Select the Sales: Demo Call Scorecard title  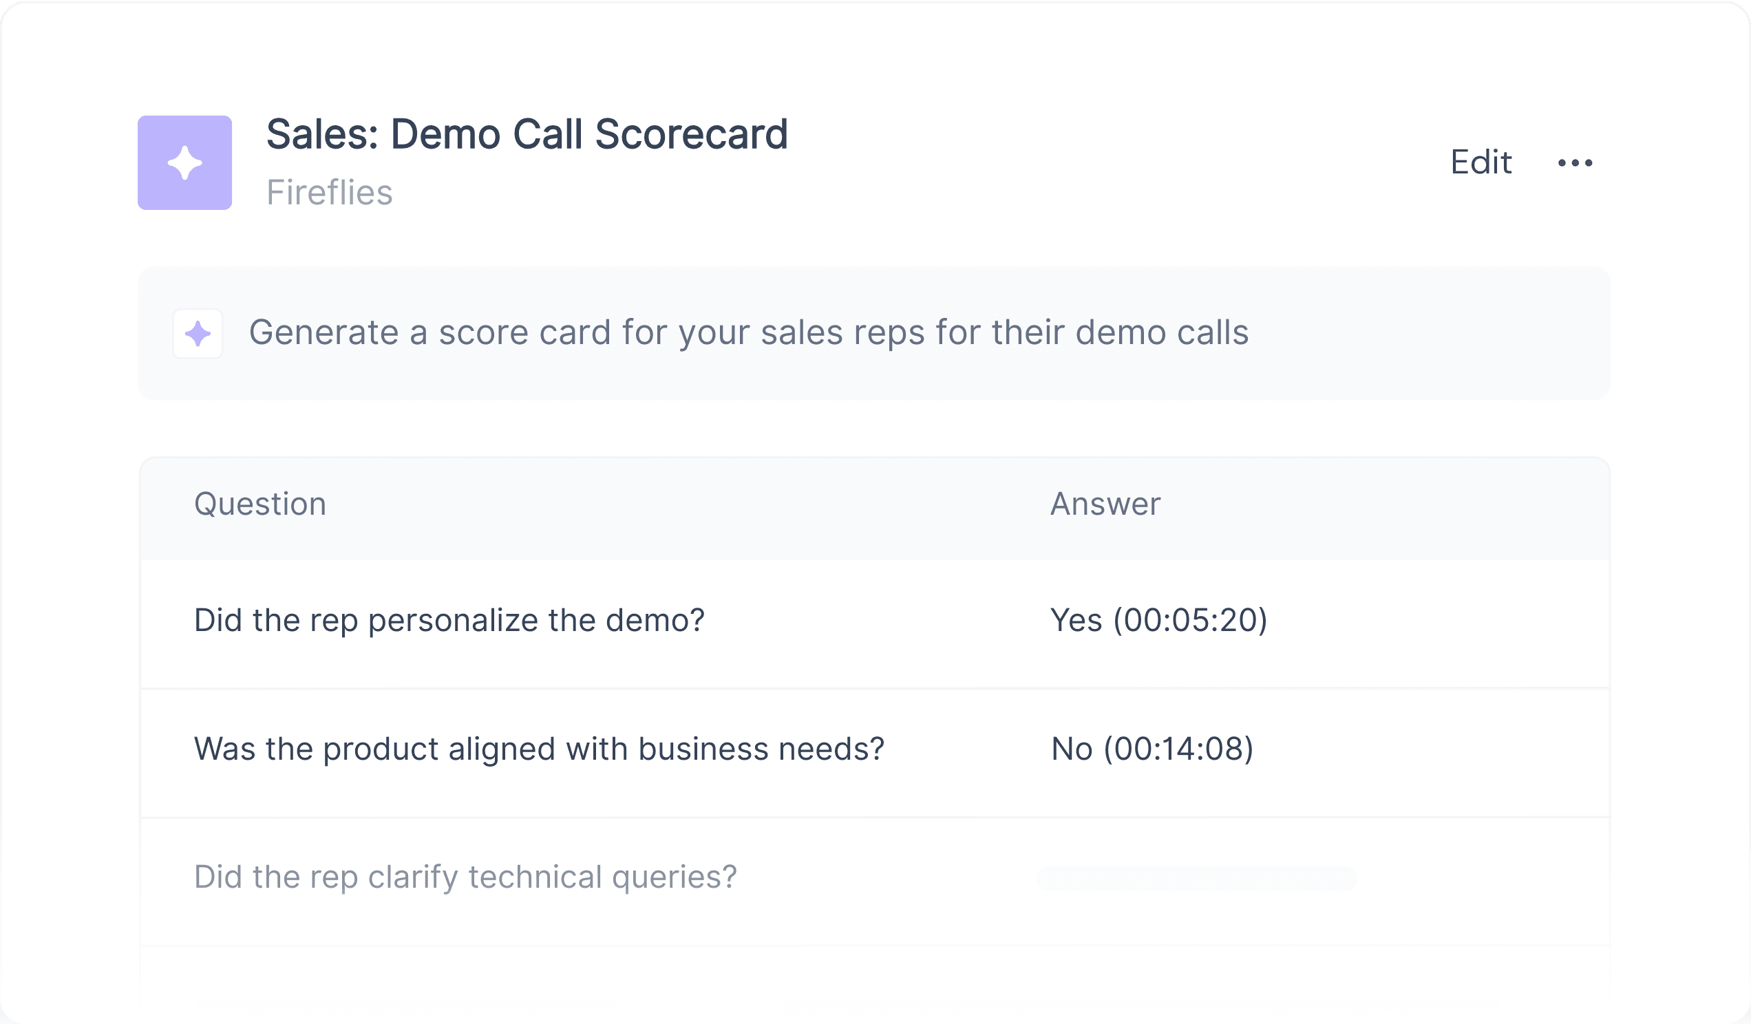click(527, 134)
